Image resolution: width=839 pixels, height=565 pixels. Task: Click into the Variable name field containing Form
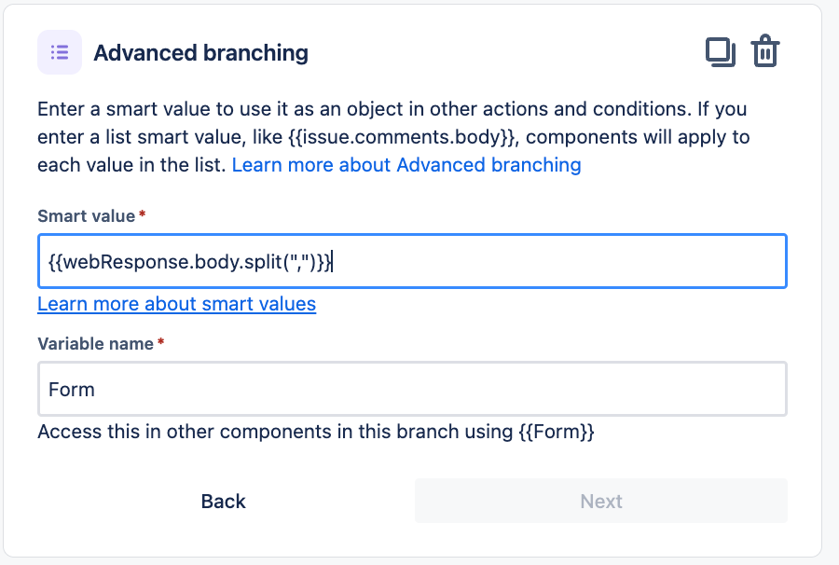click(x=412, y=389)
